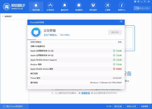Click the 意见反馈 feedback button

pos(118,106)
